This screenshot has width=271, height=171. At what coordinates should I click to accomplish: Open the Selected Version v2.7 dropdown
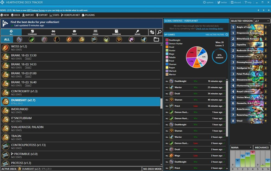[x=262, y=21]
